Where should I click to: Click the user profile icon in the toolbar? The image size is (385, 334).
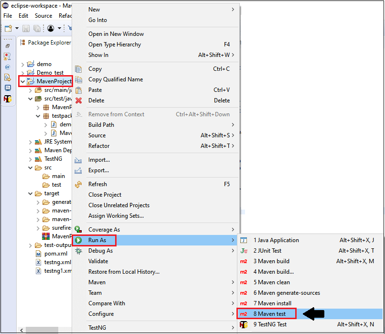51,29
